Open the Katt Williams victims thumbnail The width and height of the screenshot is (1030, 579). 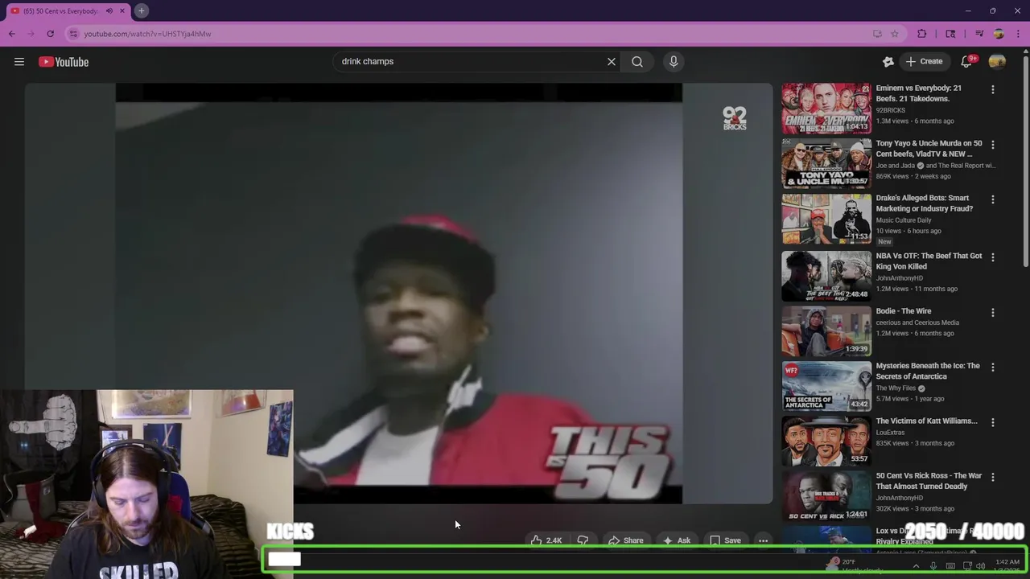click(826, 441)
